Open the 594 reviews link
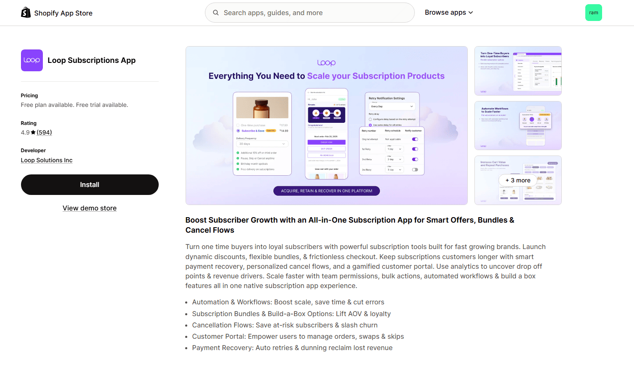The width and height of the screenshot is (634, 366). point(44,132)
